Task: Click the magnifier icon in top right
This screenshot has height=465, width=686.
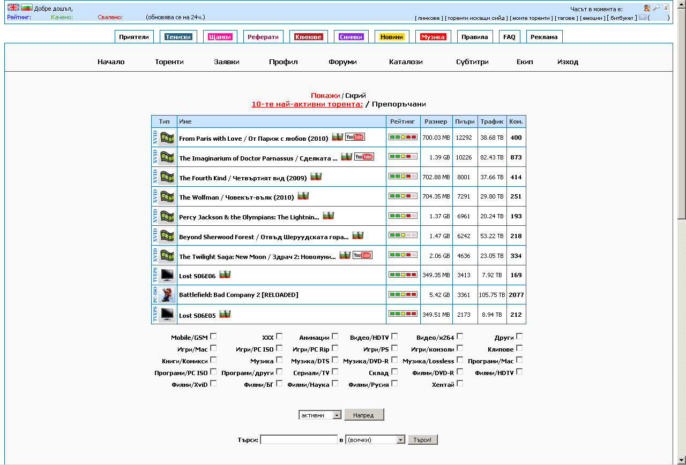Action: pos(656,8)
